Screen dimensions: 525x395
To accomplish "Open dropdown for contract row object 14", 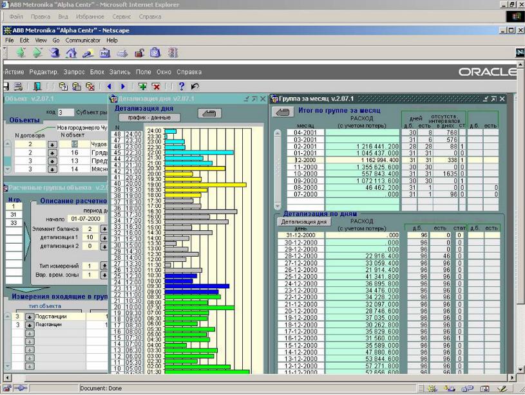I will tap(52, 169).
